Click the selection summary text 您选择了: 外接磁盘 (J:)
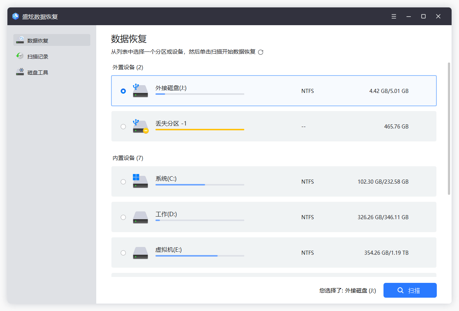 348,291
